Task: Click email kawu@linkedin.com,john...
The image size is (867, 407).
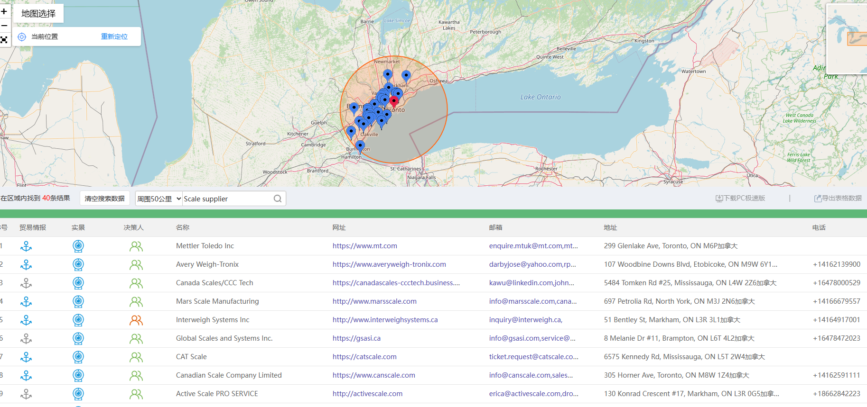Action: pyautogui.click(x=531, y=283)
